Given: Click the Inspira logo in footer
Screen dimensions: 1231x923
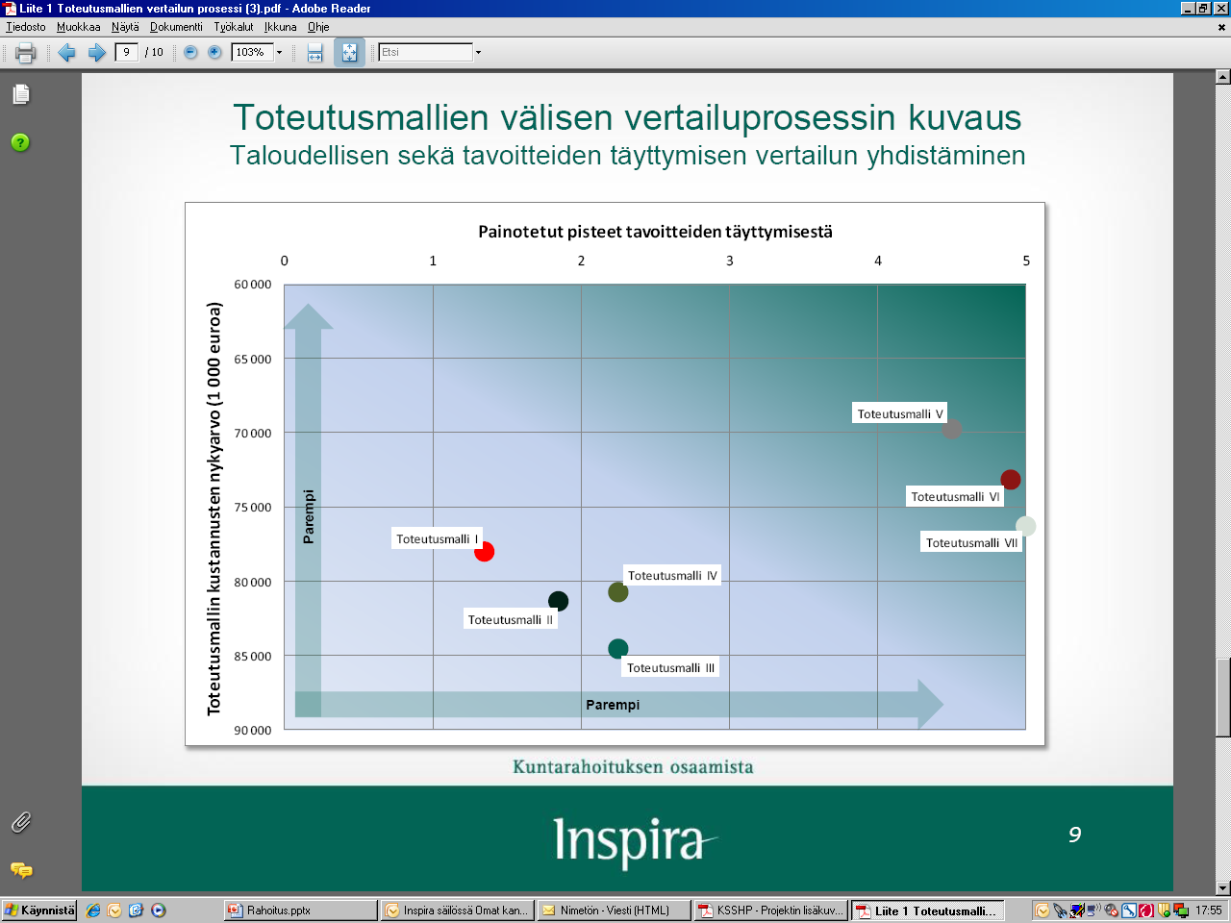Looking at the screenshot, I should coord(634,841).
